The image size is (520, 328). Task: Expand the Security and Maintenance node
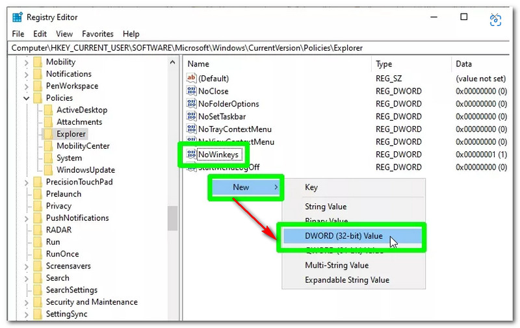tap(26, 302)
